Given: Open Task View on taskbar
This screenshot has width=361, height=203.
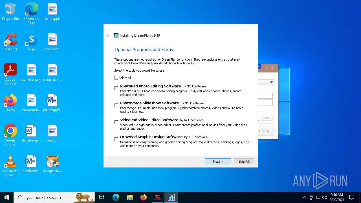Looking at the screenshot, I should (102, 197).
